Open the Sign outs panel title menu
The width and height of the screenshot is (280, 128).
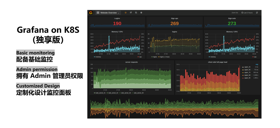[232, 18]
